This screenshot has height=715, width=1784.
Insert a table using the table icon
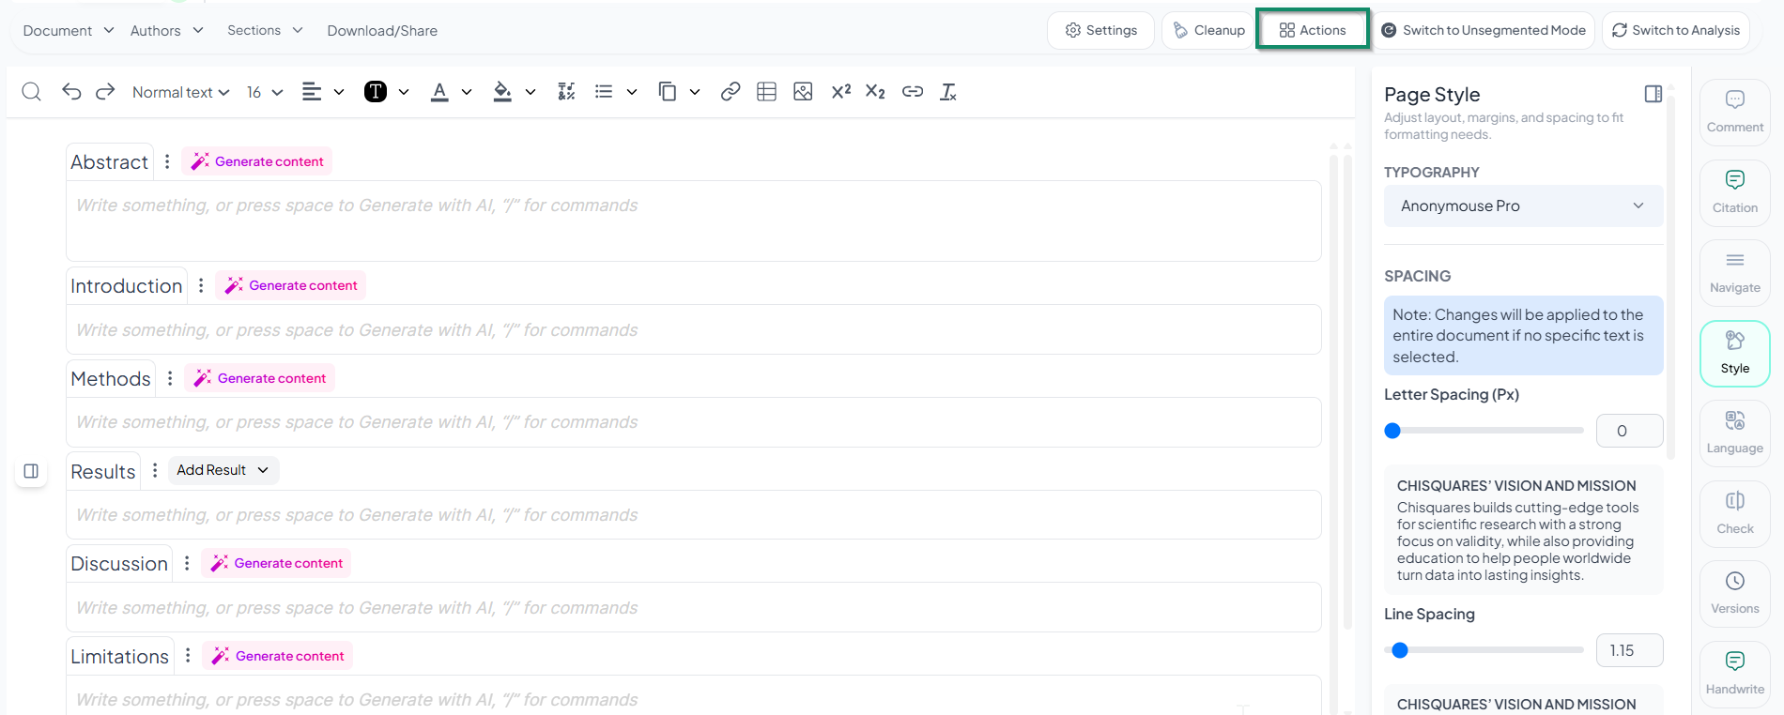pos(766,91)
